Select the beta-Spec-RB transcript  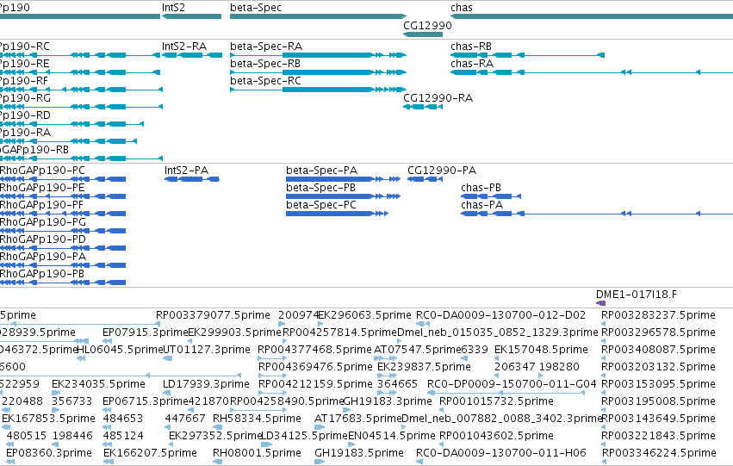pyautogui.click(x=319, y=72)
